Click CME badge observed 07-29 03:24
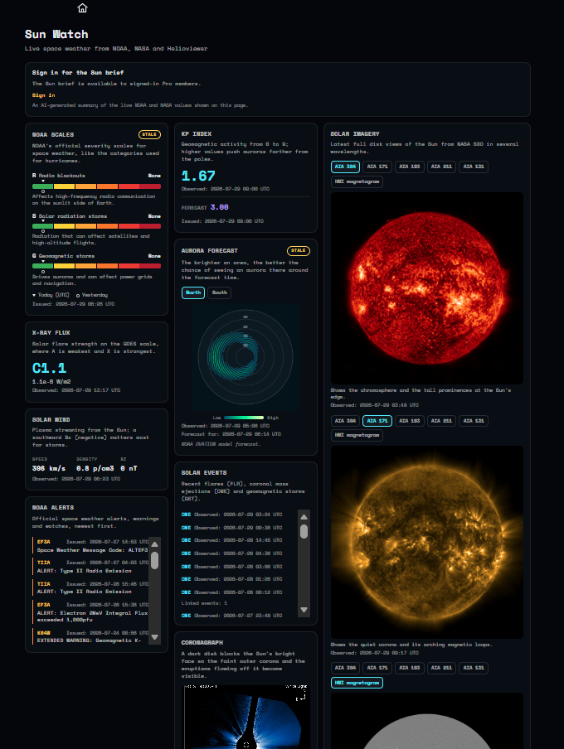The image size is (564, 749). 186,515
